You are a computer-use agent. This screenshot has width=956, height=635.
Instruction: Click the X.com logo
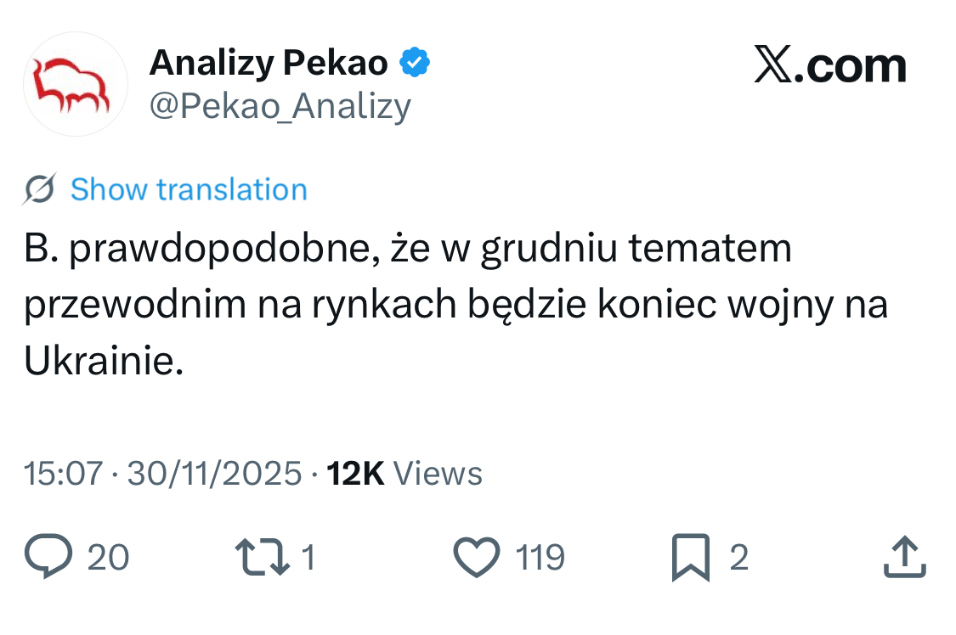click(x=829, y=65)
